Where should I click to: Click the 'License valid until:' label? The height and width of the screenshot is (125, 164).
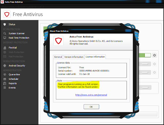[67, 74]
